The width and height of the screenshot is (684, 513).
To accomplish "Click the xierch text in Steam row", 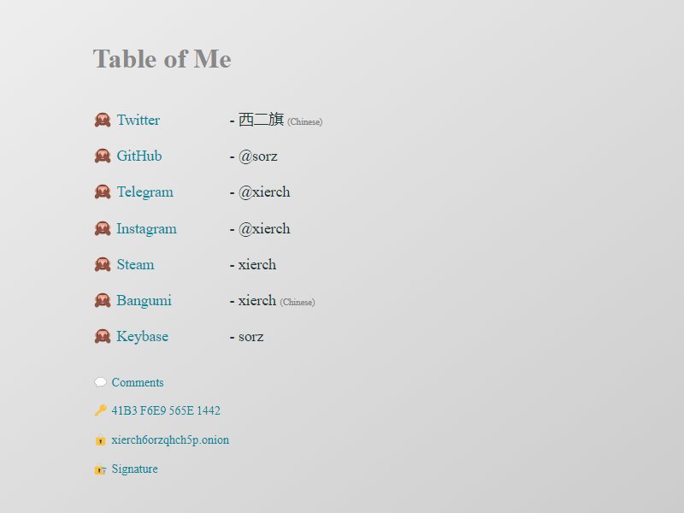I will 257,265.
